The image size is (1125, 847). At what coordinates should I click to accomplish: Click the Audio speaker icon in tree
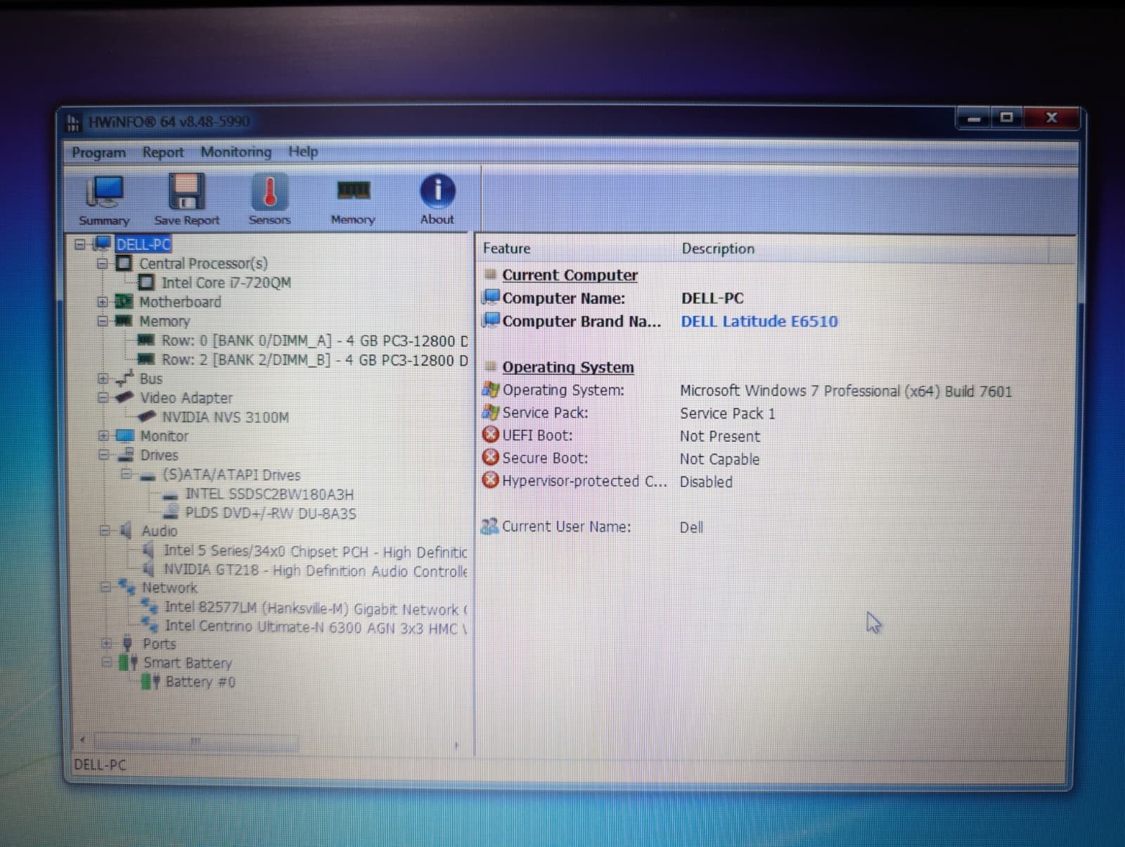126,530
